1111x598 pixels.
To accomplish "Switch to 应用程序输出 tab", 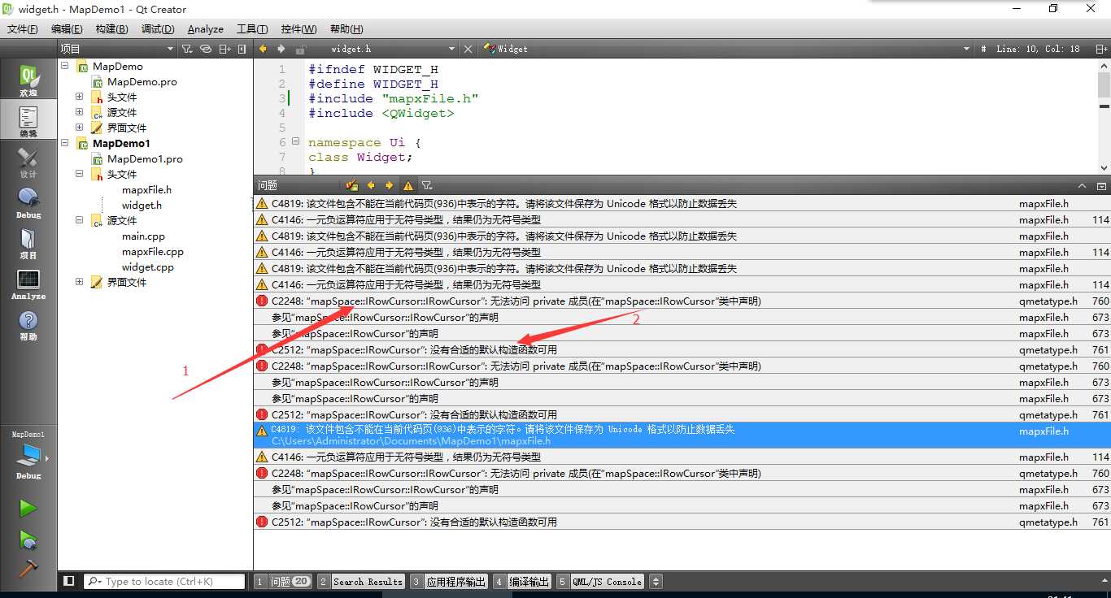I will (x=448, y=581).
